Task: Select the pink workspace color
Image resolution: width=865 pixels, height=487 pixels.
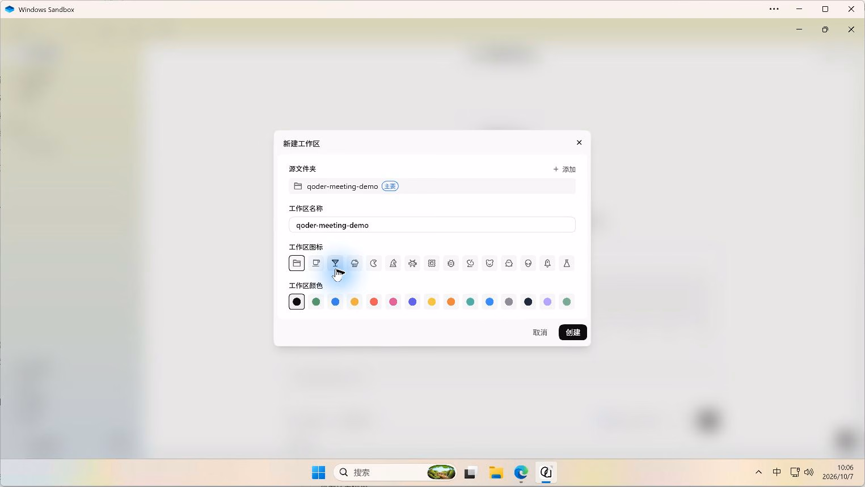Action: tap(393, 302)
